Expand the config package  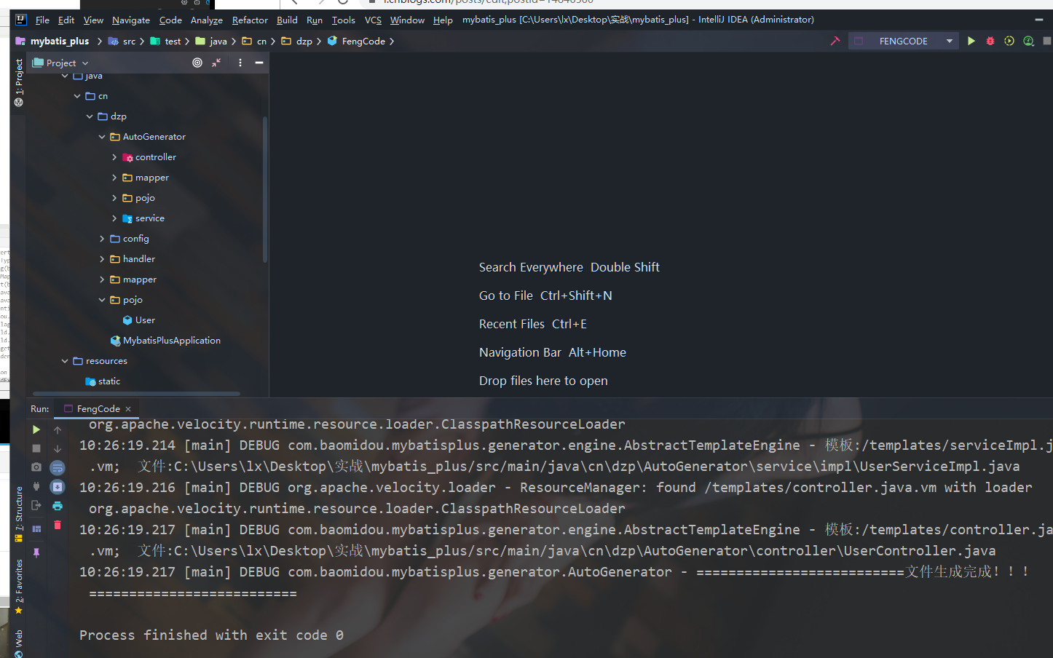[x=102, y=239]
